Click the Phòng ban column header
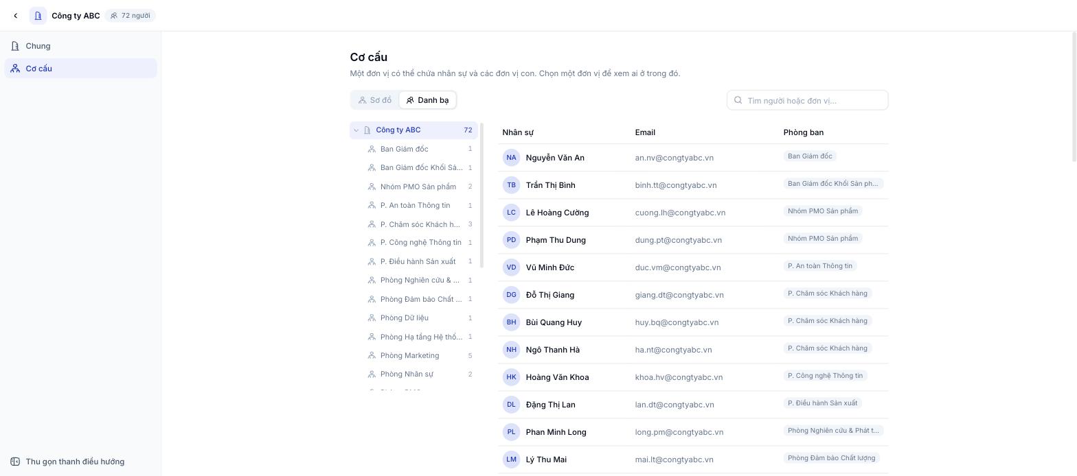This screenshot has height=476, width=1077. 804,132
